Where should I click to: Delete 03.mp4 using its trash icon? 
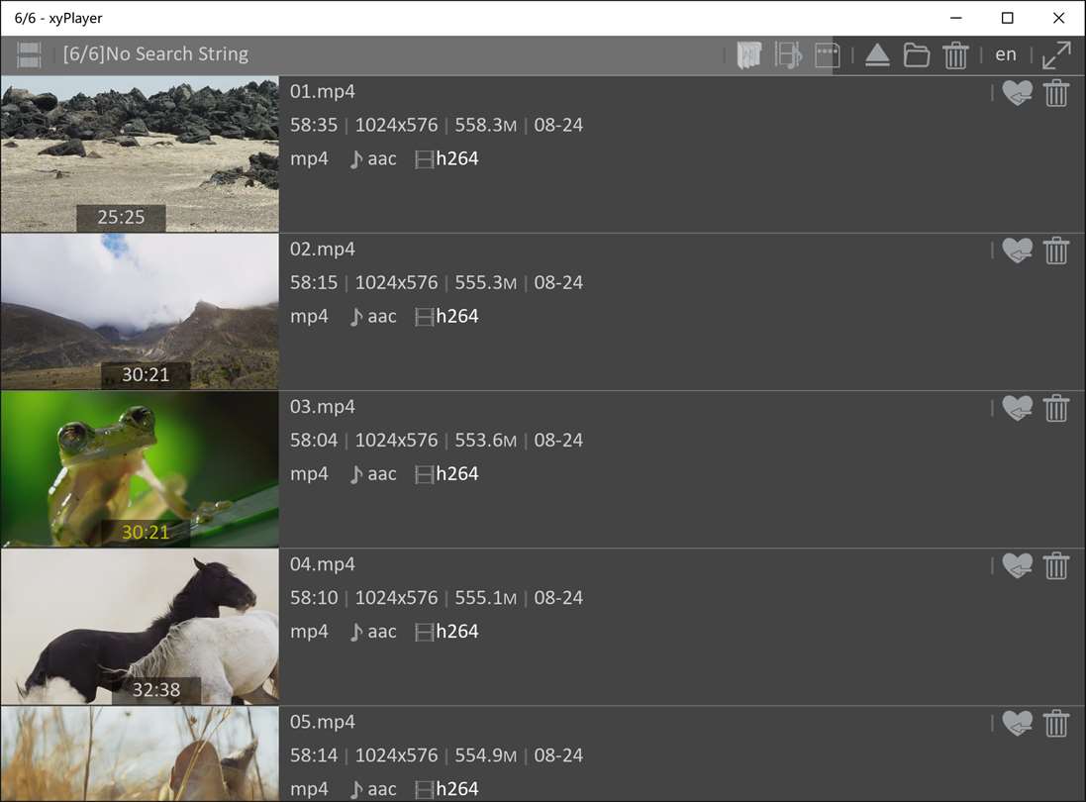[x=1056, y=408]
